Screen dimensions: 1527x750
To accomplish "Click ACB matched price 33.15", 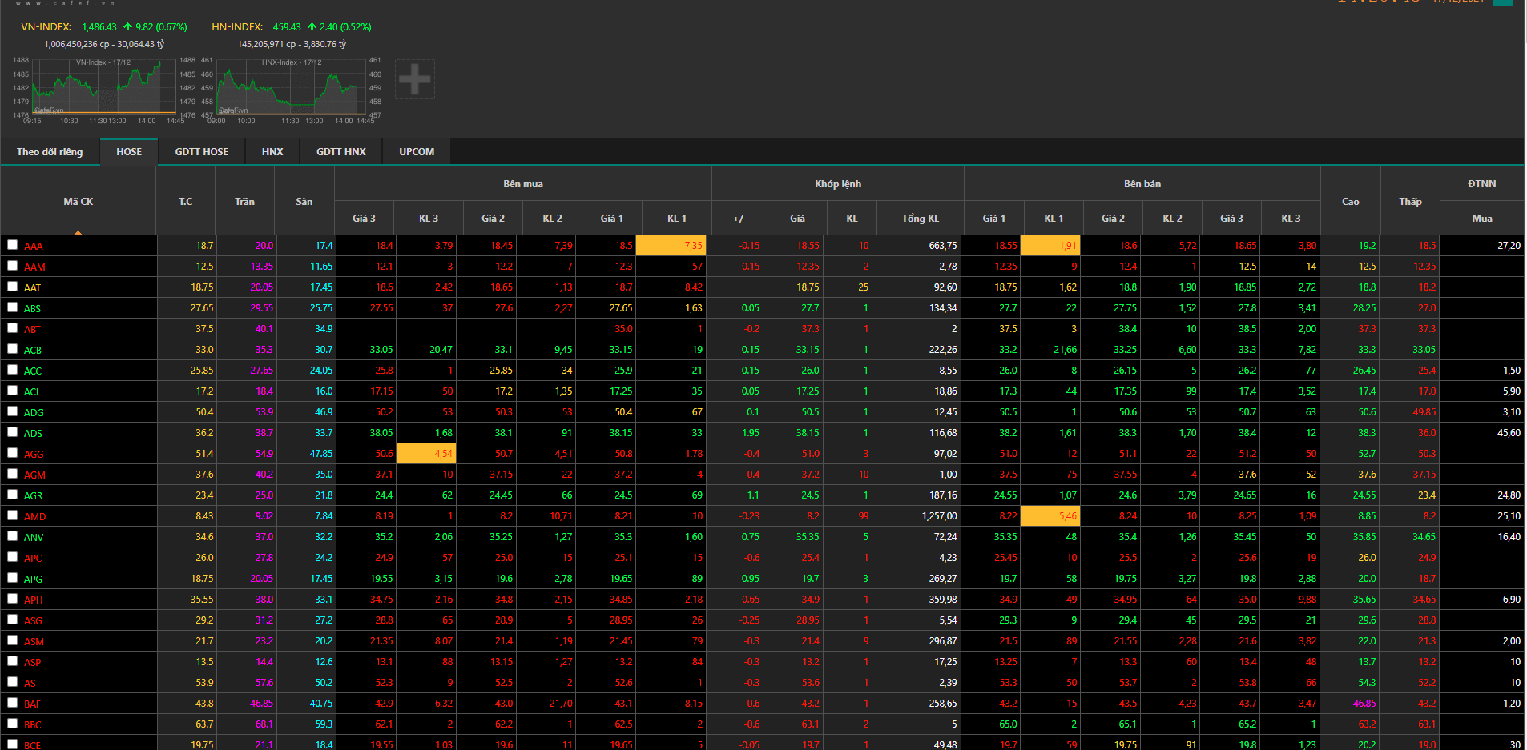I will click(808, 350).
